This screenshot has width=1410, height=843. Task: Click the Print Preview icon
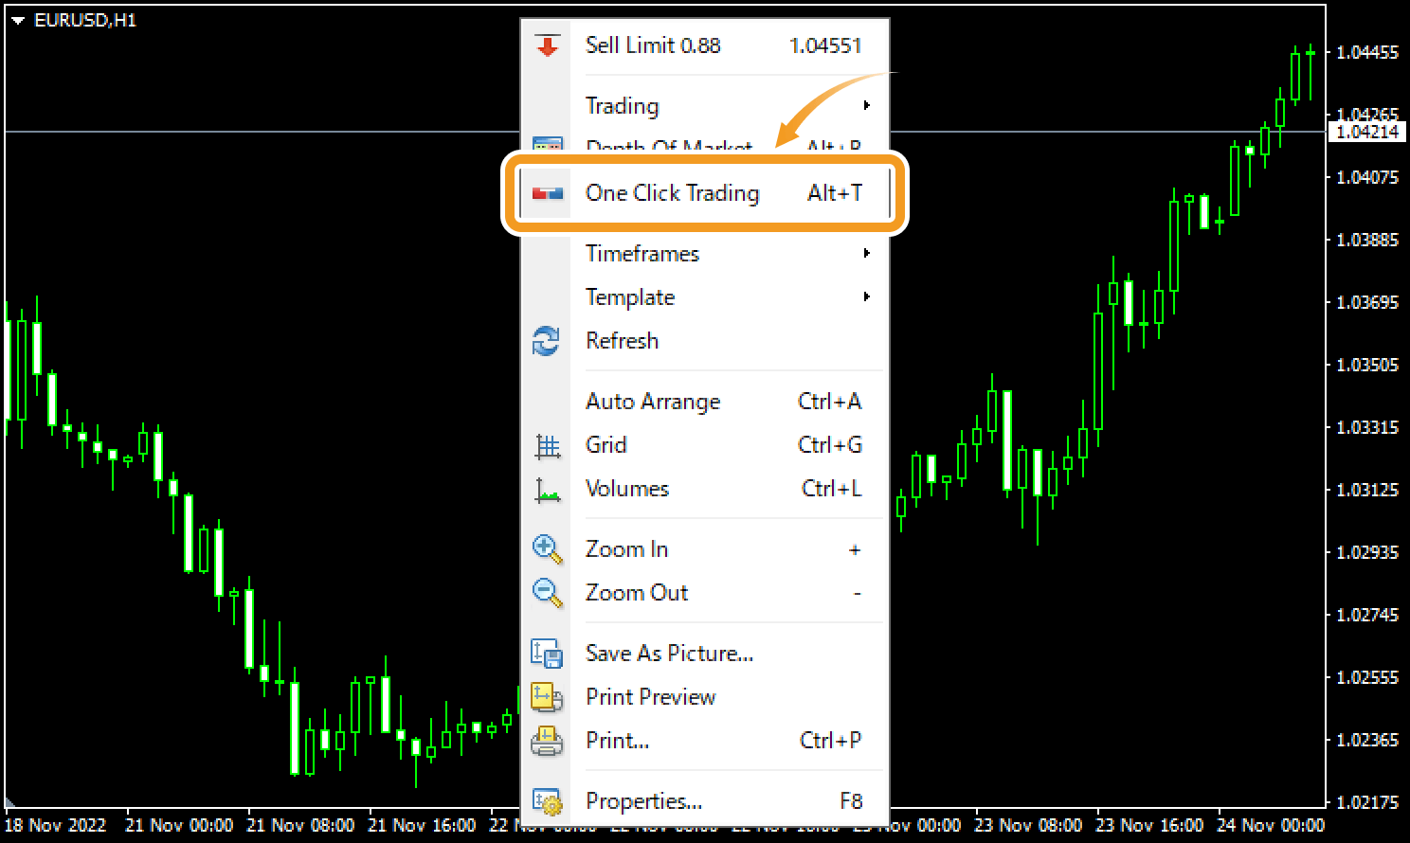[x=548, y=696]
